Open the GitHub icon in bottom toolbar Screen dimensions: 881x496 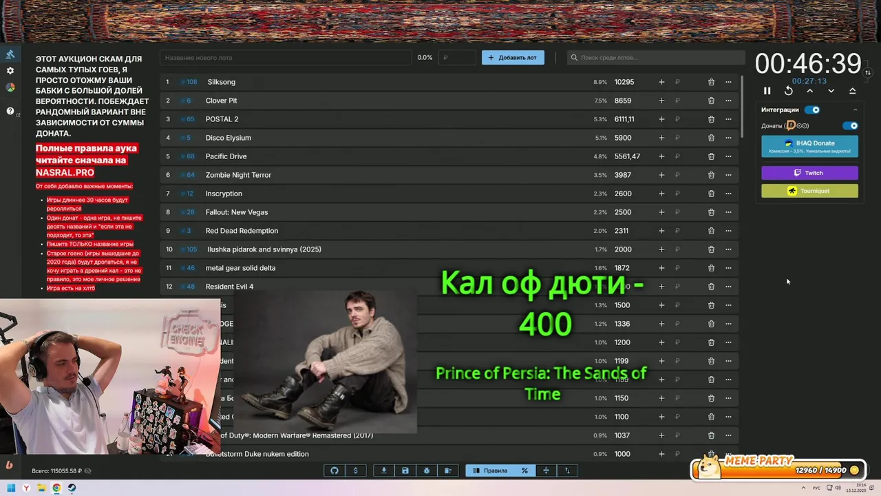[x=335, y=471]
